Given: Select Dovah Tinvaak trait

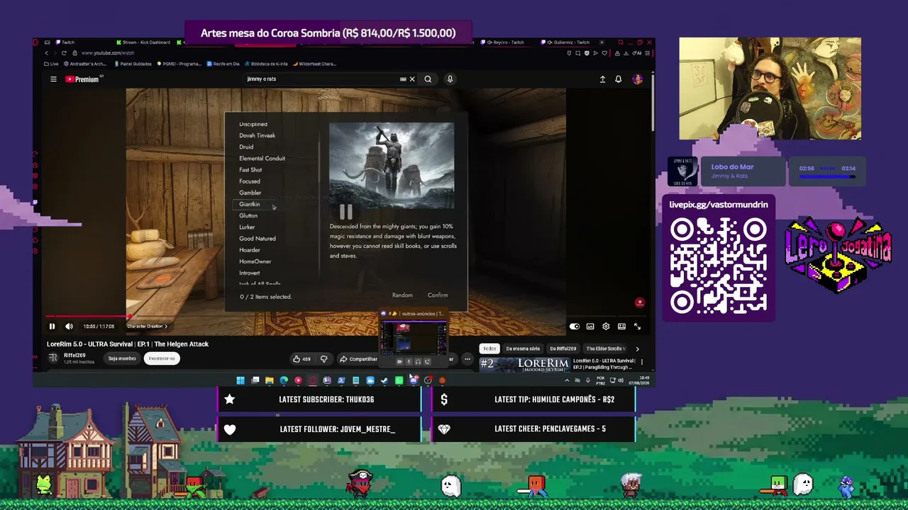Looking at the screenshot, I should (x=258, y=135).
